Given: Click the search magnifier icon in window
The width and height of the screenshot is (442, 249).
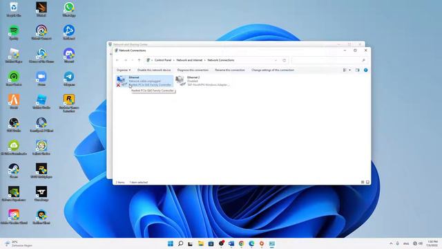Looking at the screenshot, I should pos(363,60).
